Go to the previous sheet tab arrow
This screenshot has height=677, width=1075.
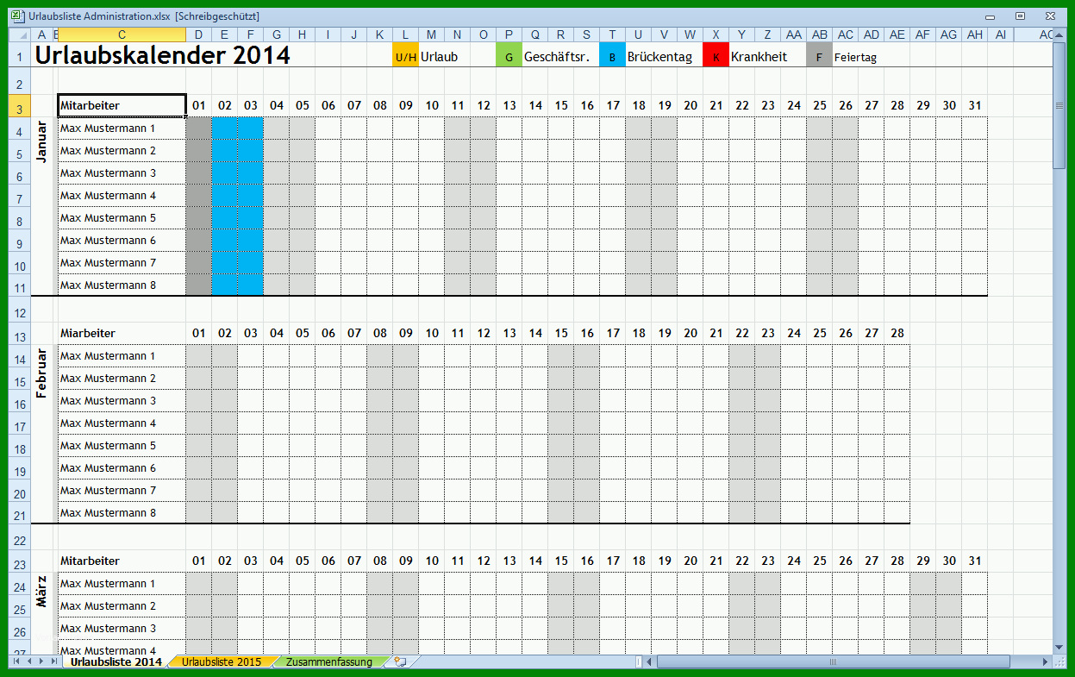[28, 661]
